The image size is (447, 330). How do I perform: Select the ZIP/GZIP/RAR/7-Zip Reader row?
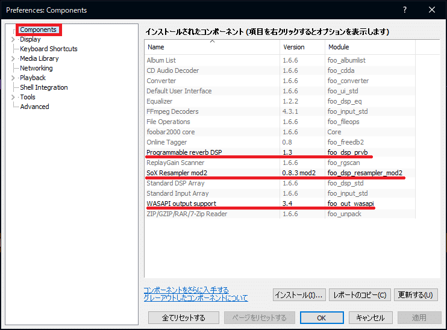coord(280,214)
